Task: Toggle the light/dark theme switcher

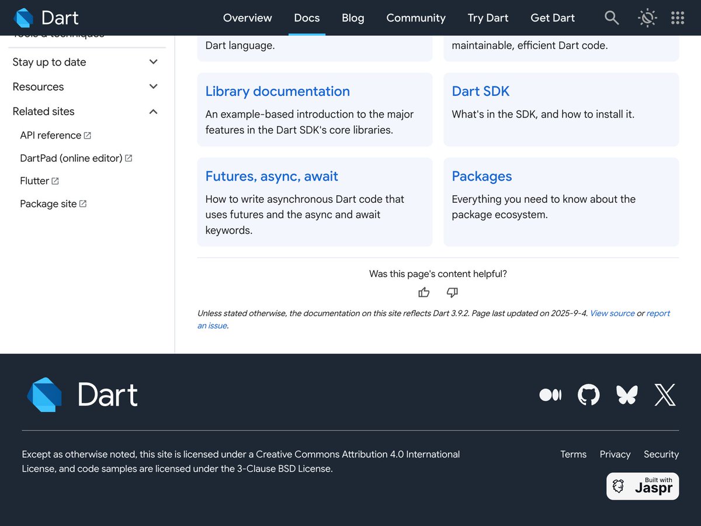Action: [x=647, y=18]
